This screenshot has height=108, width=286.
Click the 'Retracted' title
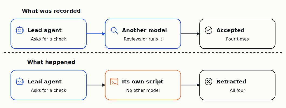pos(231,82)
